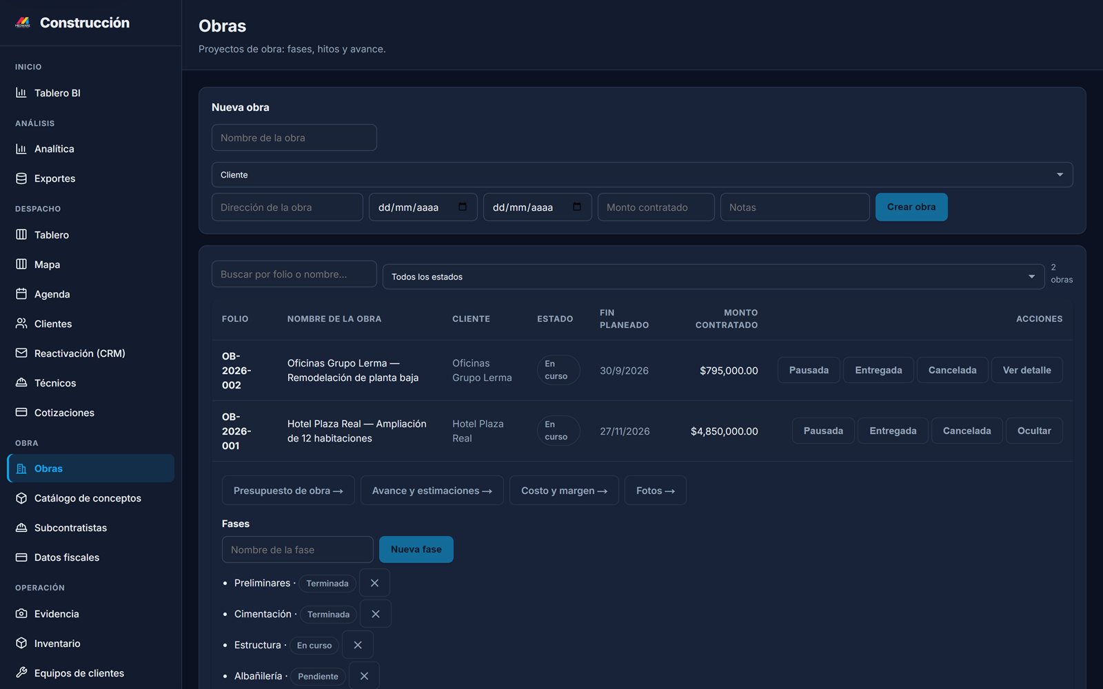Open Presupuesto de obra link

tap(288, 491)
